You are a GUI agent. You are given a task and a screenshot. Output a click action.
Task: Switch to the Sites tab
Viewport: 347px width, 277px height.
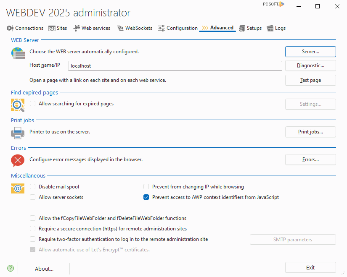pos(58,28)
